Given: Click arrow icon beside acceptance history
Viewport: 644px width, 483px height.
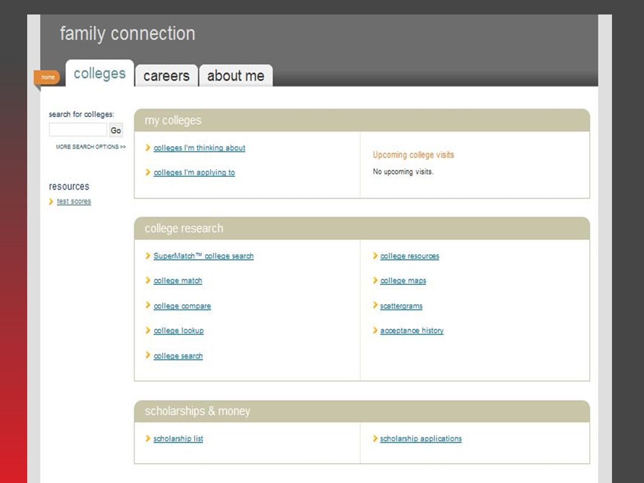Looking at the screenshot, I should (x=375, y=330).
